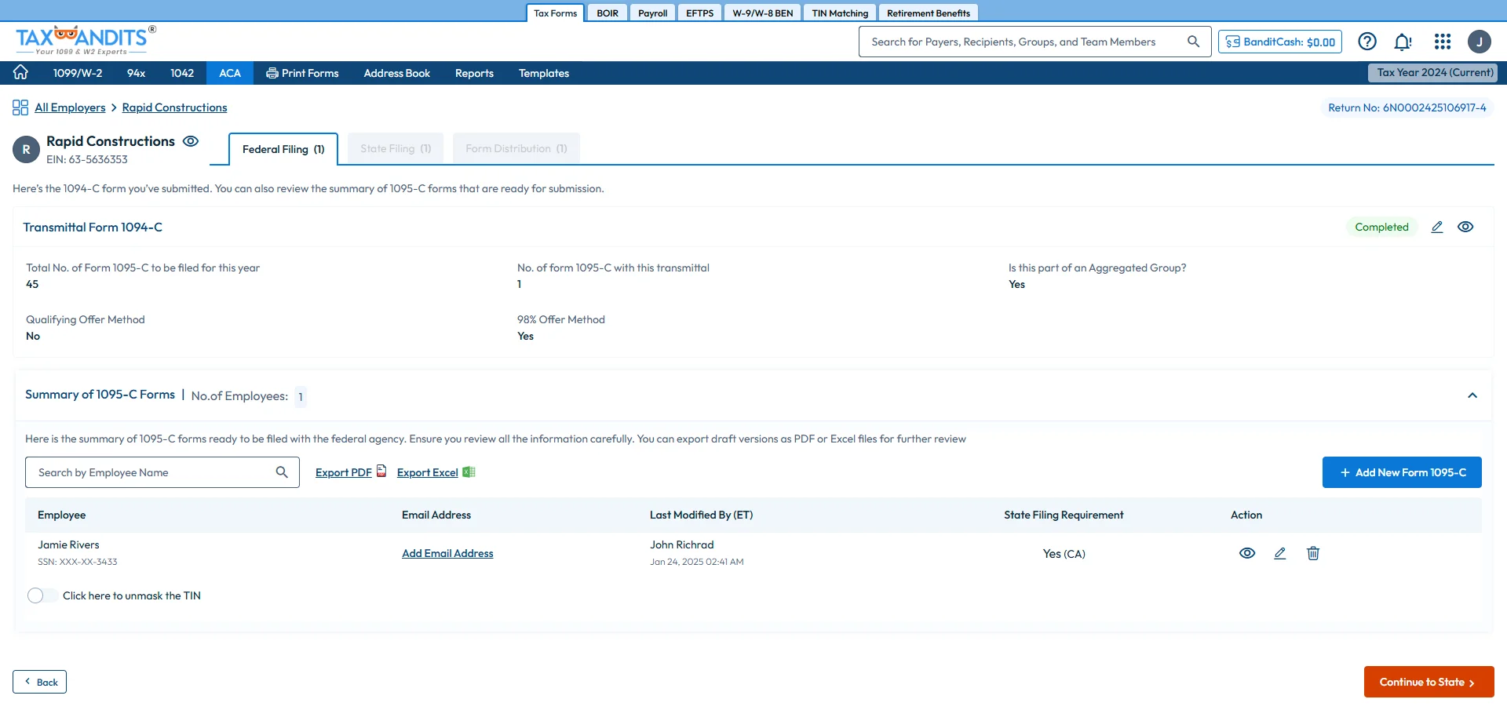Switch to the Payroll top tab
The height and width of the screenshot is (721, 1507).
point(652,13)
